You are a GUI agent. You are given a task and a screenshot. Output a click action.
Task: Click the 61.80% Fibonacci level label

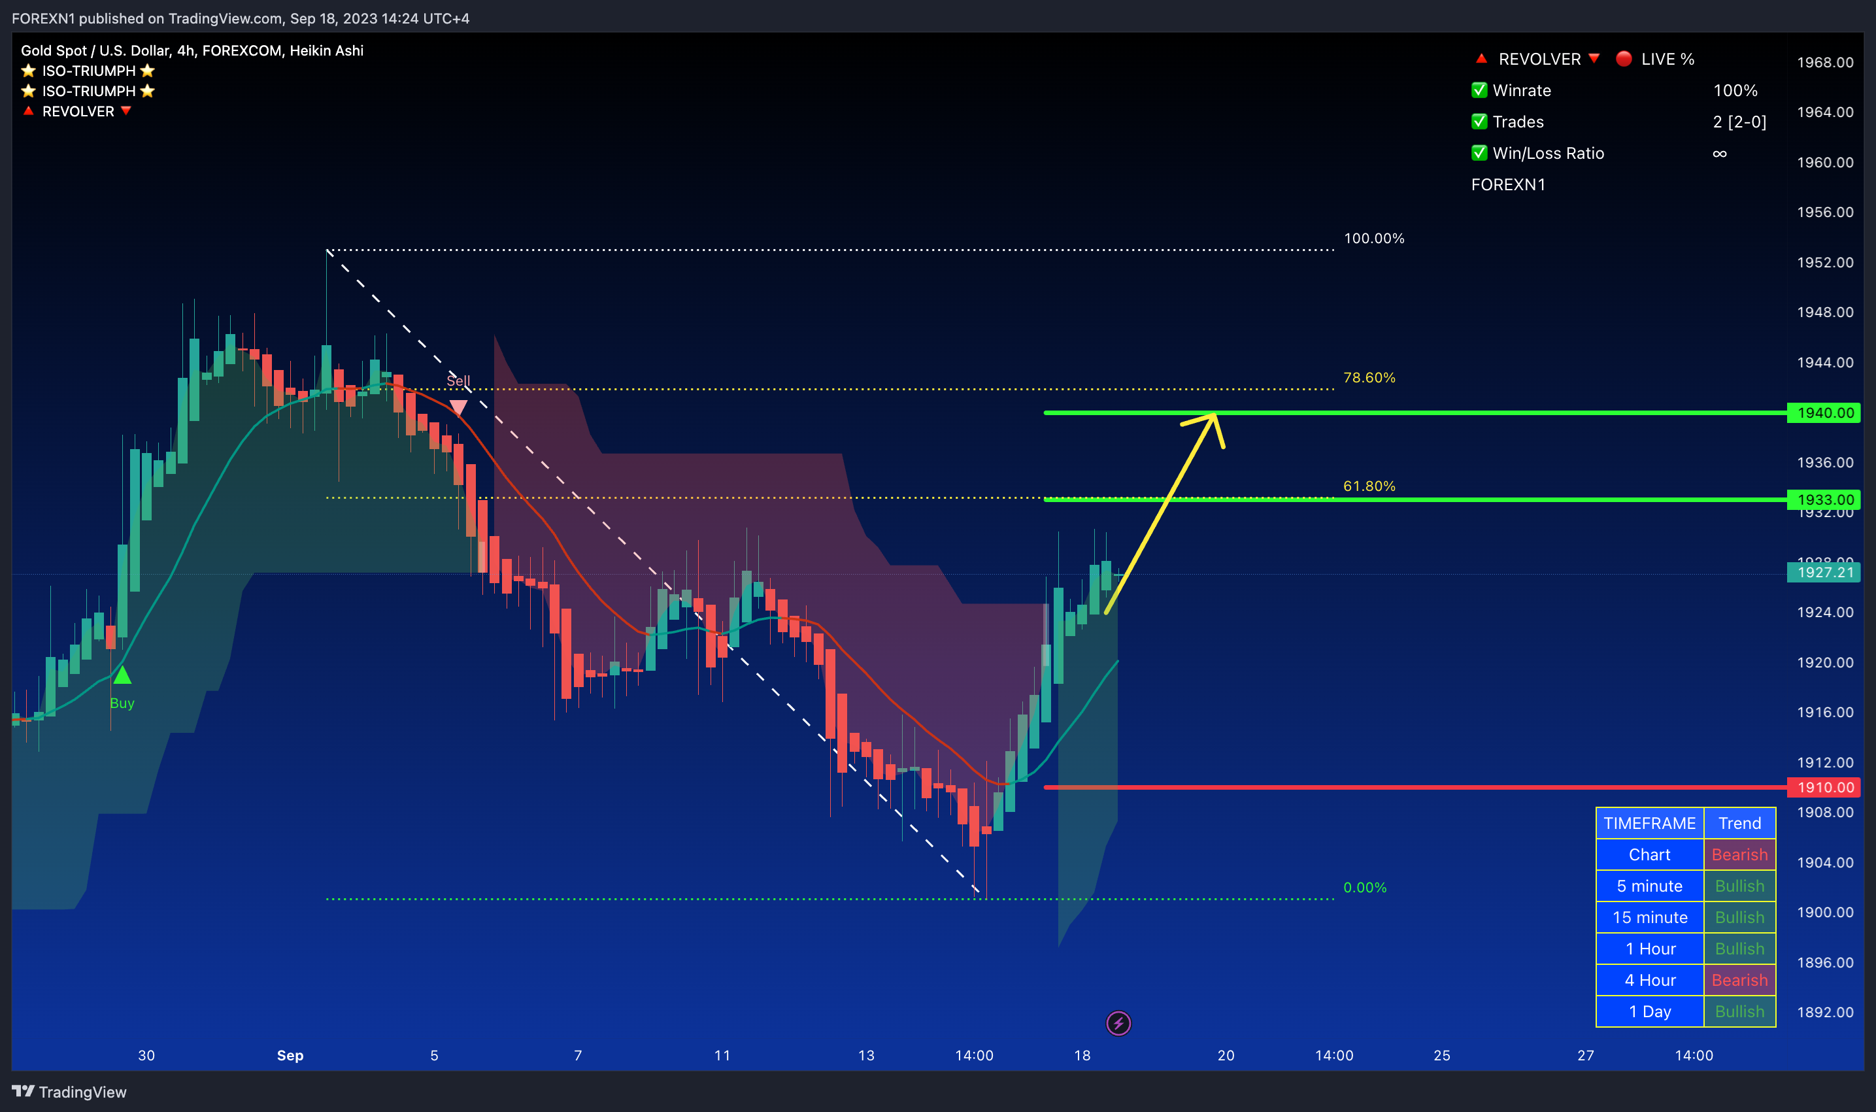(1369, 486)
